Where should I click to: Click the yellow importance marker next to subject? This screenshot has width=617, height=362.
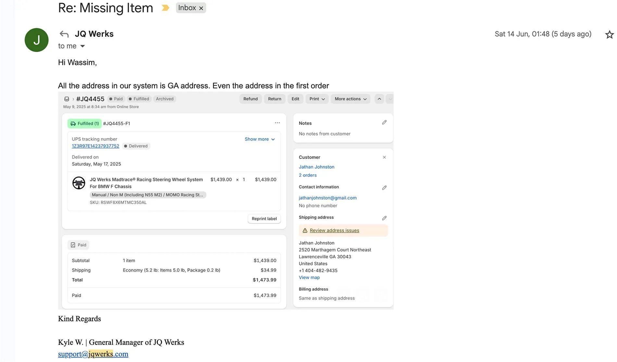tap(165, 8)
